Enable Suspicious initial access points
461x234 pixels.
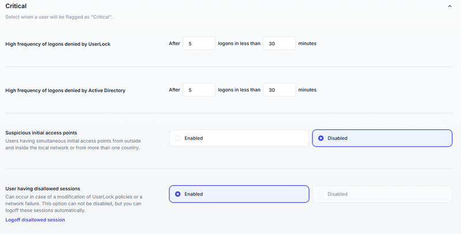point(239,138)
